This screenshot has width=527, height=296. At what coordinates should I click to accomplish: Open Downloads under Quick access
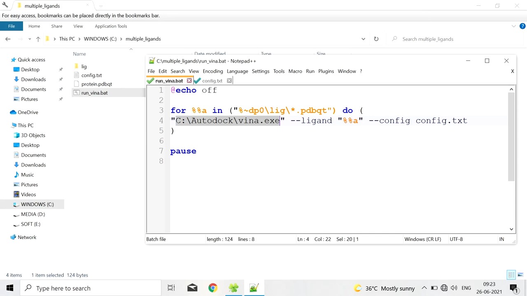[x=33, y=79]
